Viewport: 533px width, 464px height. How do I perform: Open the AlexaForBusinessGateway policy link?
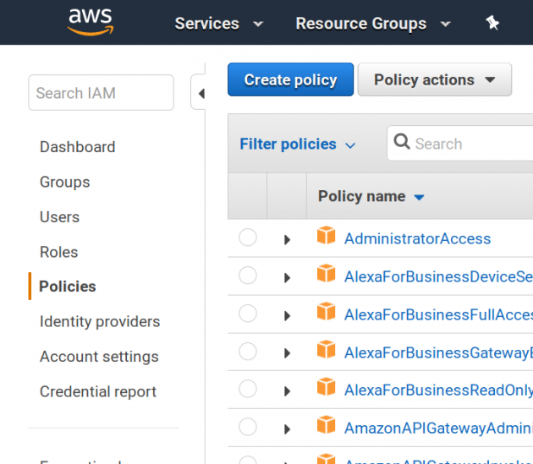pyautogui.click(x=438, y=353)
